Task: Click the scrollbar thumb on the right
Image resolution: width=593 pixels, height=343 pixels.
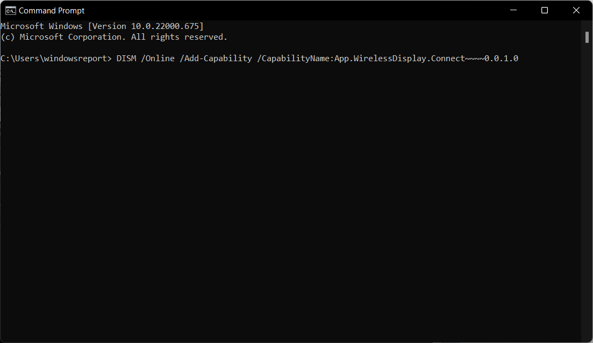Action: point(587,37)
